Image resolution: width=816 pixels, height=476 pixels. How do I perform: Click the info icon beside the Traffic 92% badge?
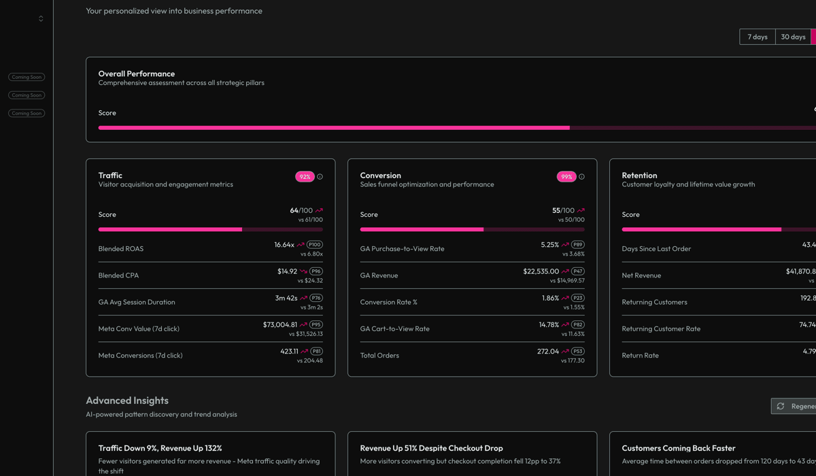320,176
